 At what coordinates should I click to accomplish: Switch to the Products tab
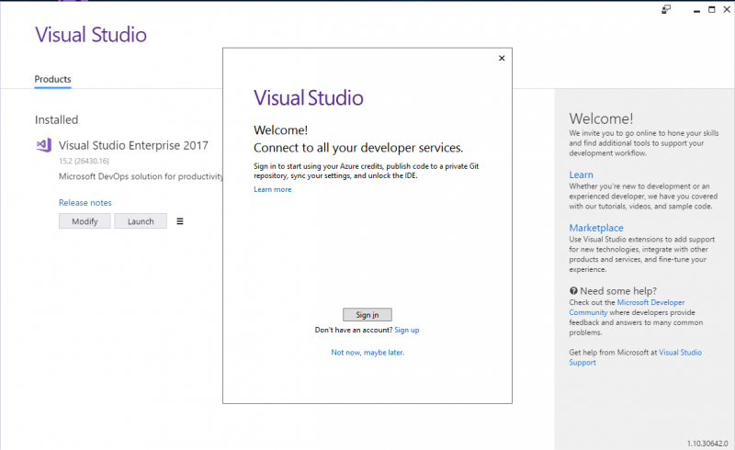[x=52, y=79]
